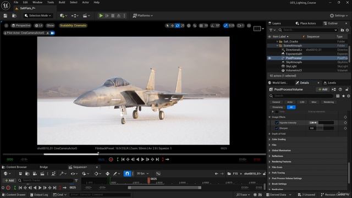
Task: Toggle the Details lock icon
Action: coord(347,89)
